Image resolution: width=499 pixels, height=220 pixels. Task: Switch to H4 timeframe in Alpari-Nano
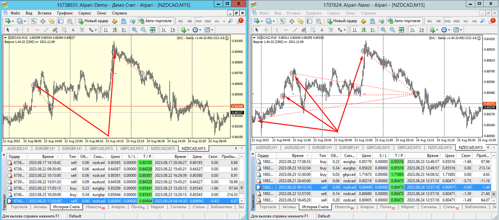(x=474, y=21)
